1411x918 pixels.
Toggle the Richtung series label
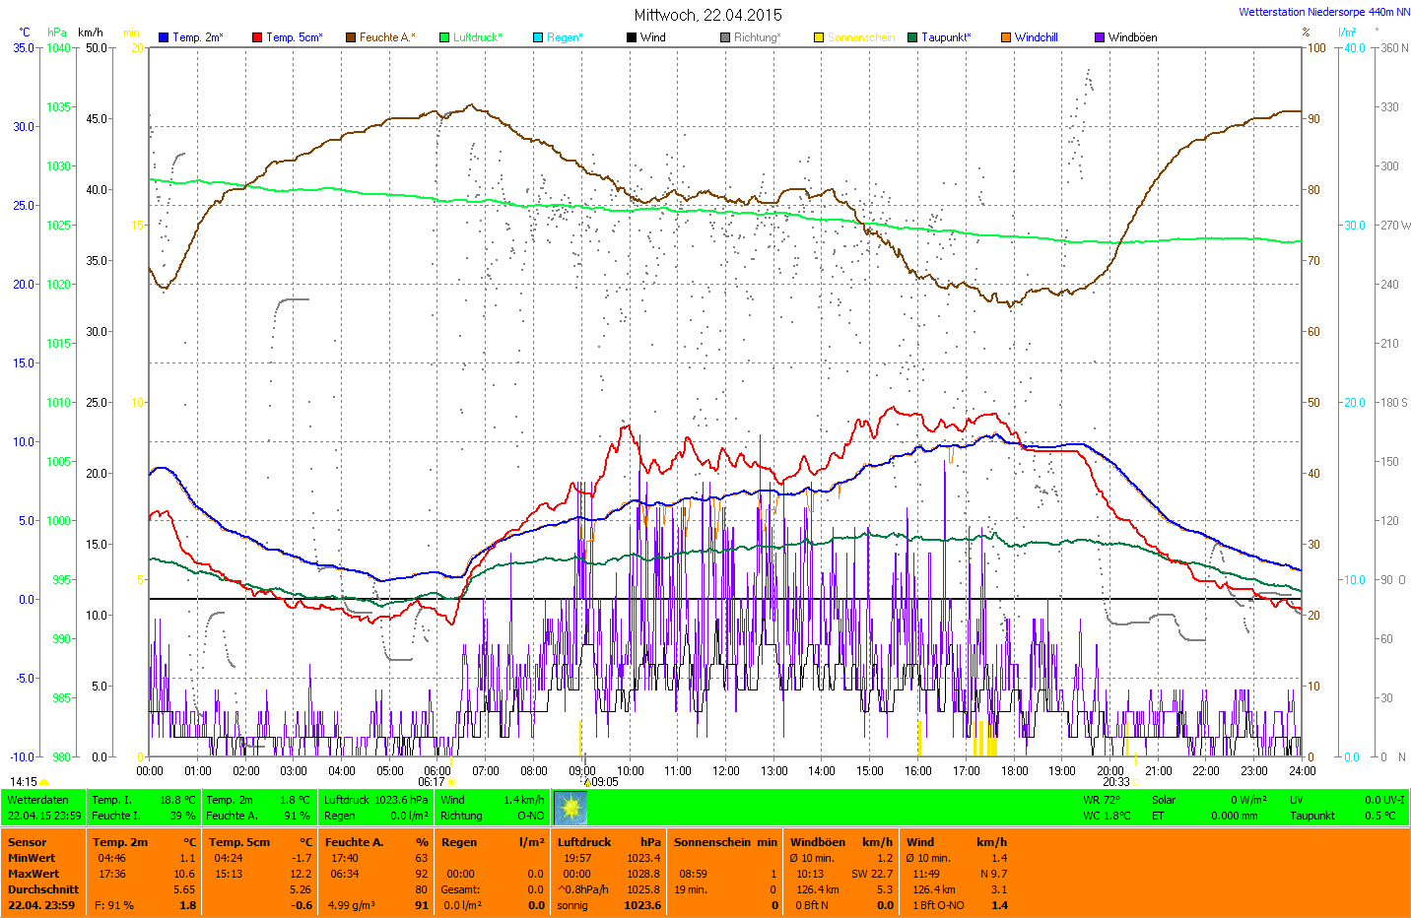757,37
